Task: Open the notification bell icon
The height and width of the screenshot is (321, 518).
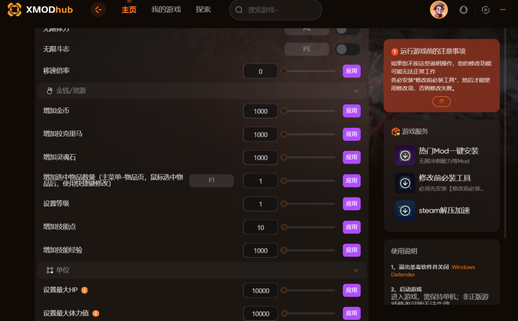Action: pyautogui.click(x=463, y=10)
